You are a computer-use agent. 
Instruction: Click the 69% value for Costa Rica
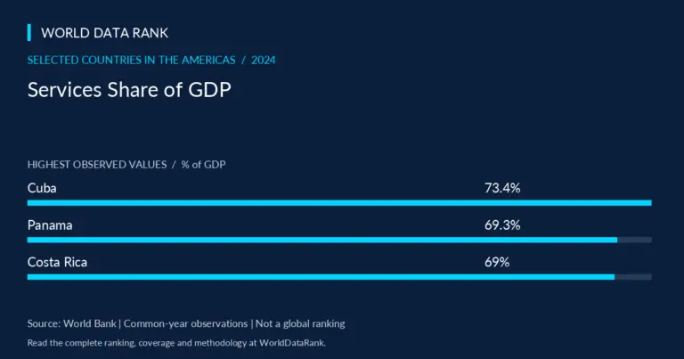[497, 262]
